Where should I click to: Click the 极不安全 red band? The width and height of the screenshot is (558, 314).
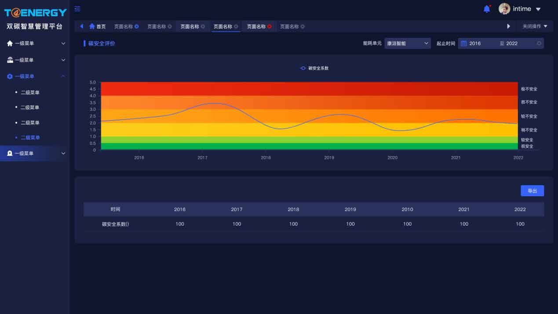[x=310, y=89]
